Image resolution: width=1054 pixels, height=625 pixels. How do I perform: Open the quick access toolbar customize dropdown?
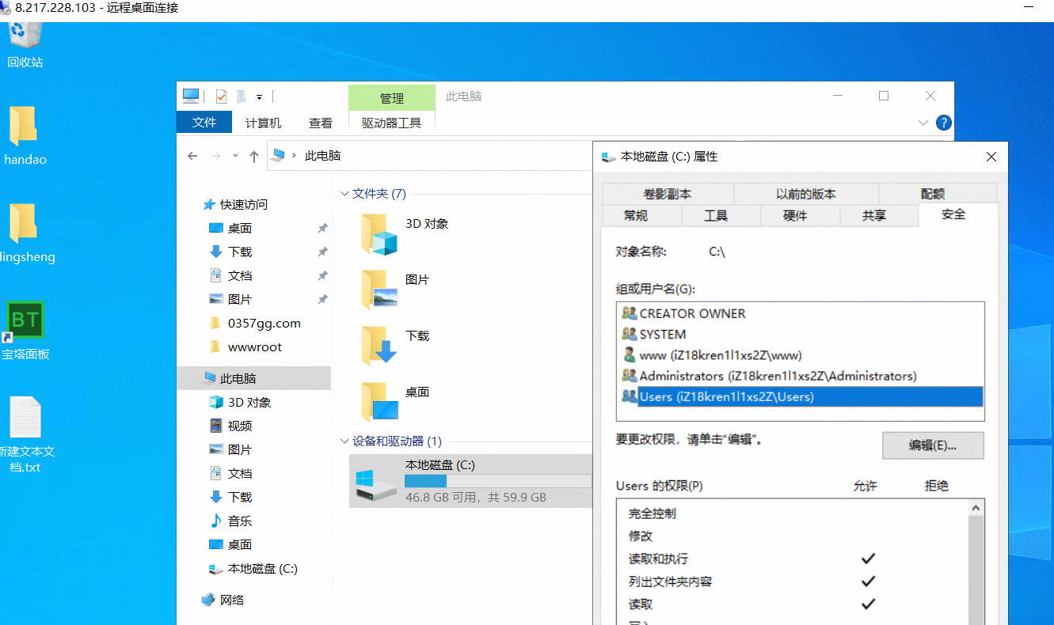pos(259,97)
